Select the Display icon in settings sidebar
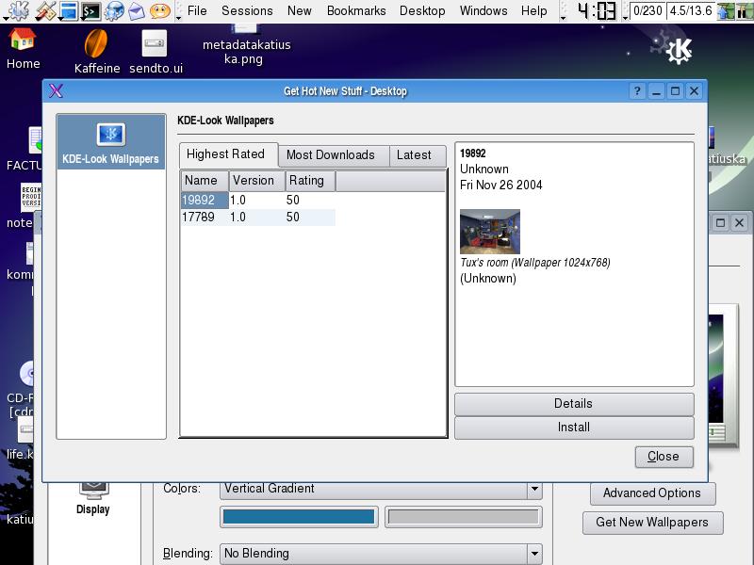The width and height of the screenshot is (754, 565). tap(93, 498)
